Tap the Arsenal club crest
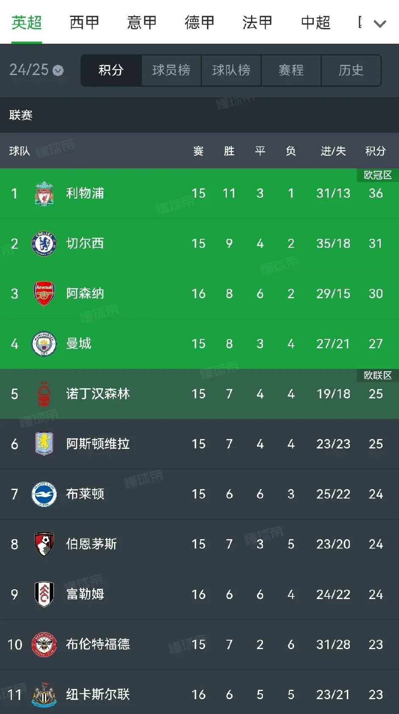399x714 pixels. (44, 294)
